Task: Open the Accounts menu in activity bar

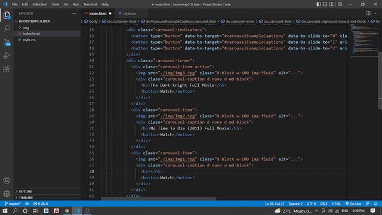Action: 7,180
